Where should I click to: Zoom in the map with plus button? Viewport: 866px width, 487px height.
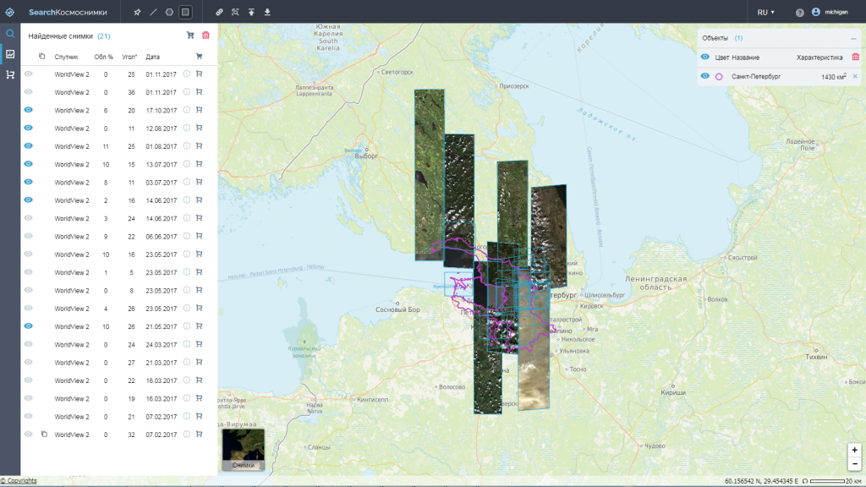(855, 450)
